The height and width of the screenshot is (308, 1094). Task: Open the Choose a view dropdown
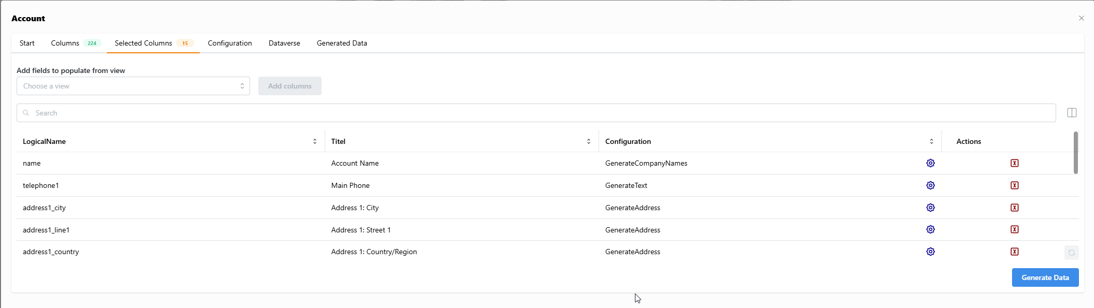pyautogui.click(x=133, y=86)
